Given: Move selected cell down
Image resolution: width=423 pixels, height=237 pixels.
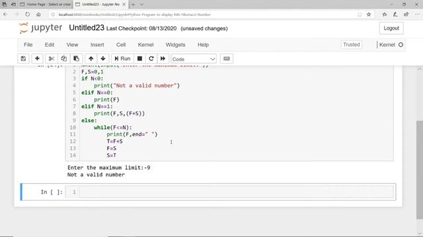Looking at the screenshot, I should pyautogui.click(x=103, y=59).
